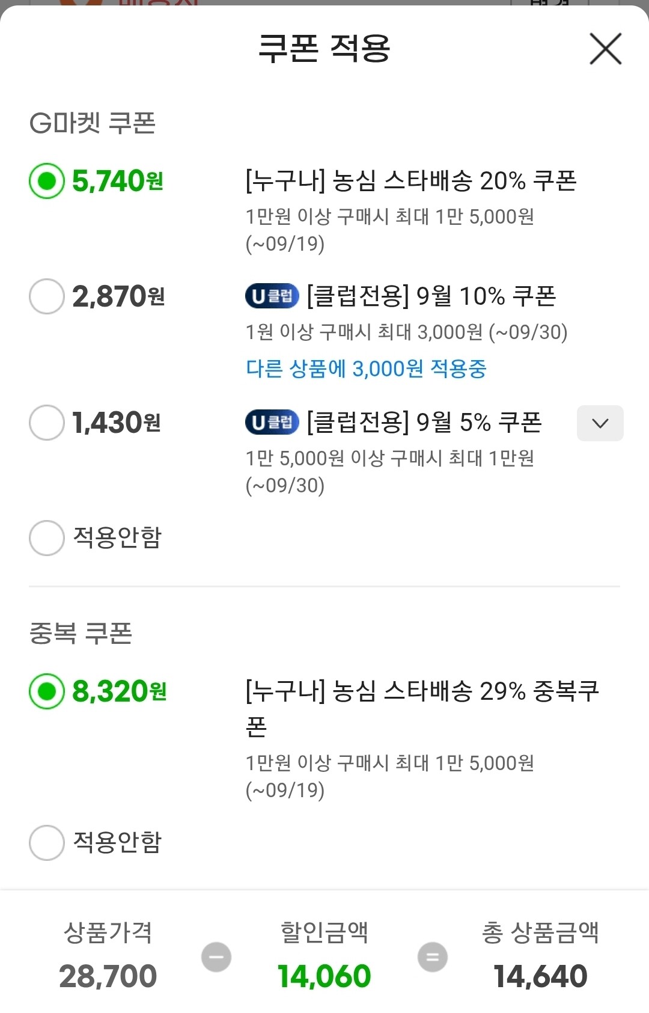Click the equals icon before 총 상품금액
649x1013 pixels.
(x=433, y=956)
